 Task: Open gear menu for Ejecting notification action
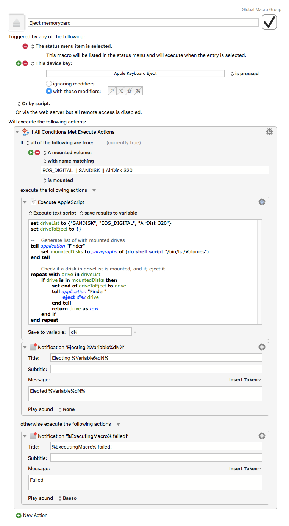tap(262, 347)
